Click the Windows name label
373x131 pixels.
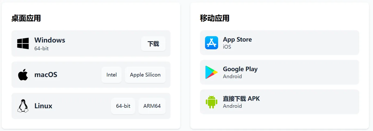[50, 40]
